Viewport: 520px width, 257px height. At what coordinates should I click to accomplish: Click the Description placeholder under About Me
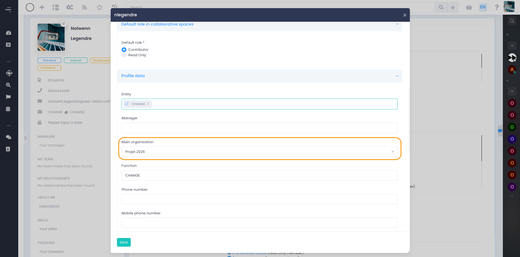point(49,206)
